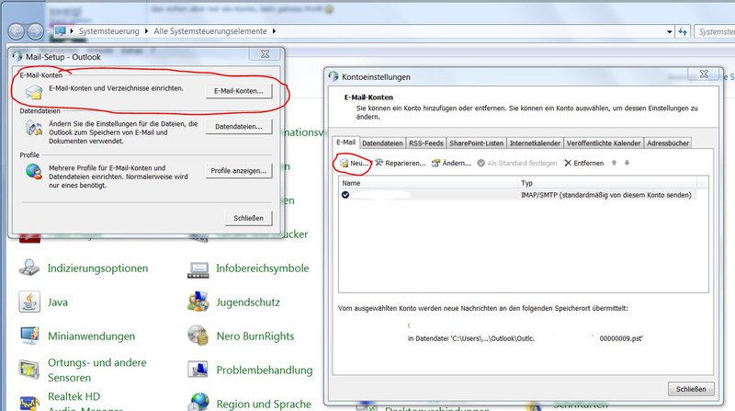Screen dimensions: 735x411
Task: Switch to the Datendateien tab
Action: coord(382,143)
